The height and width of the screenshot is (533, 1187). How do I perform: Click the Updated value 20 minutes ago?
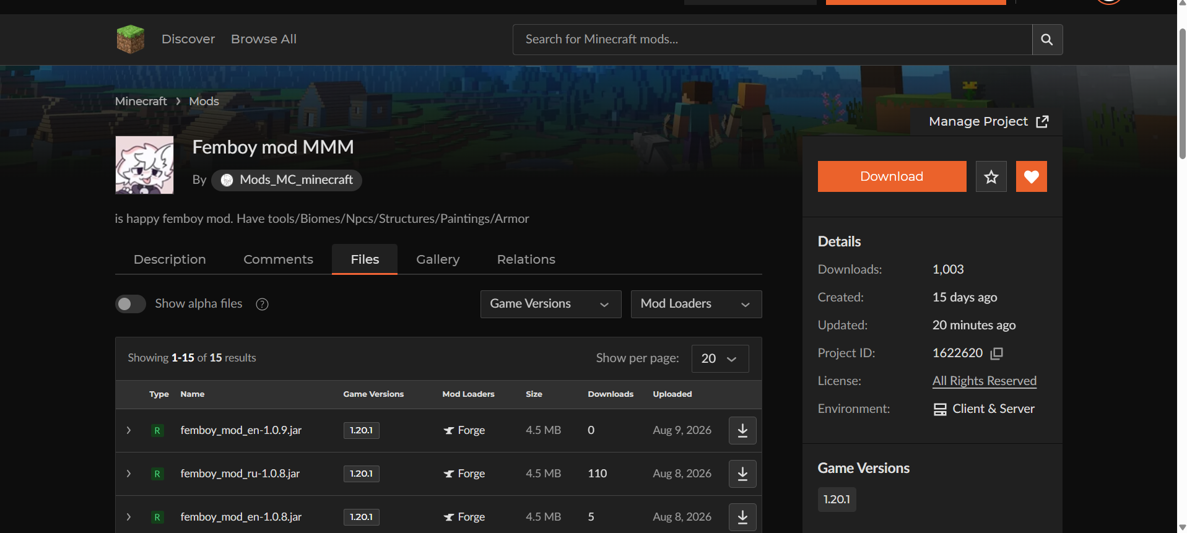(974, 326)
